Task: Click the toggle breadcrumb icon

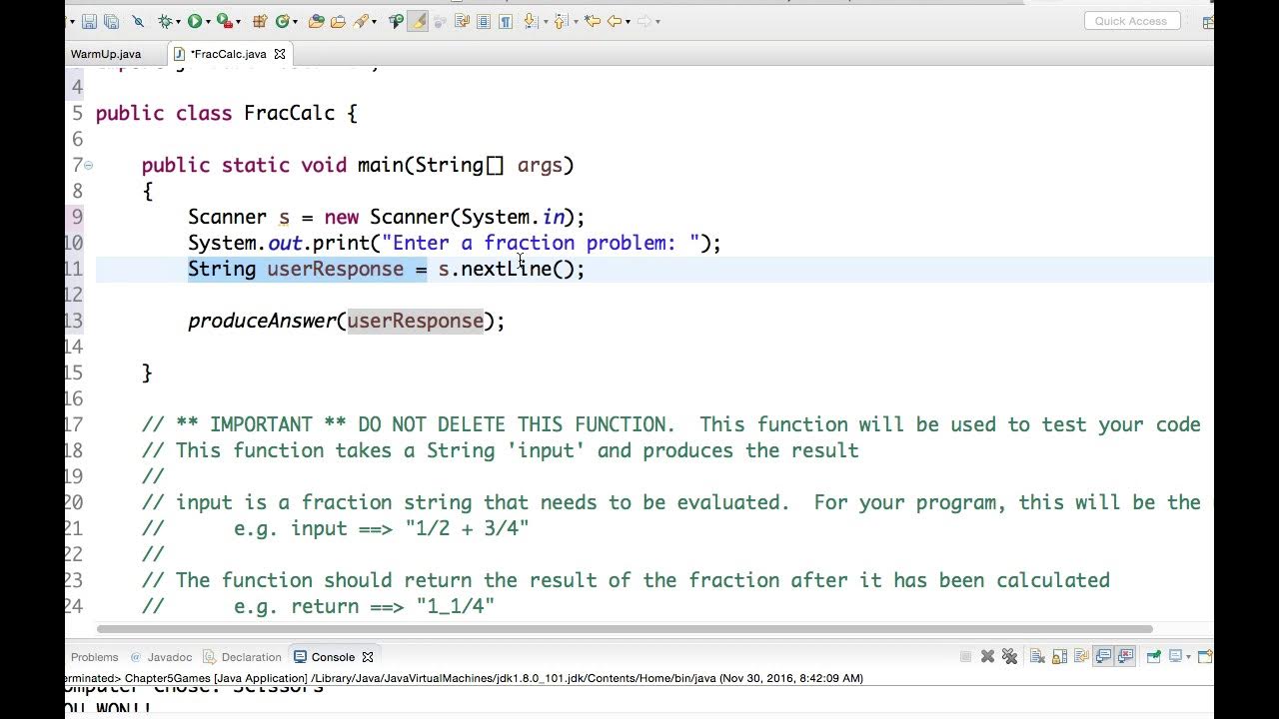Action: [397, 21]
